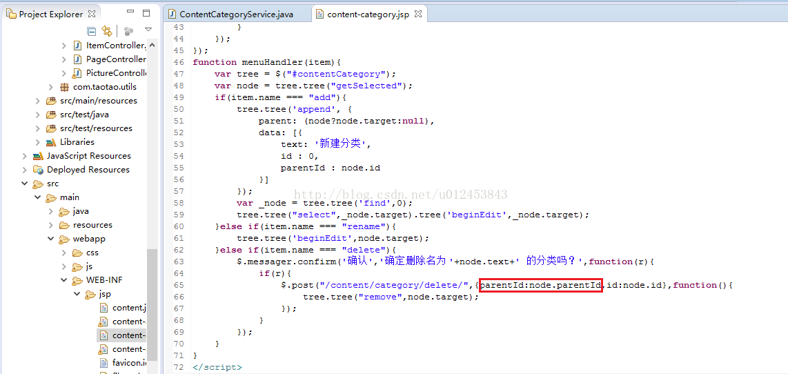
Task: Expand the com.taotao.utils package
Action: pyautogui.click(x=51, y=87)
